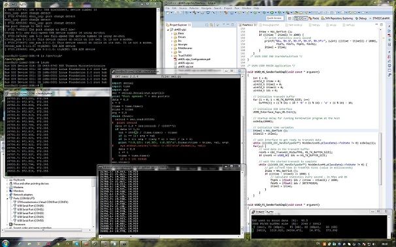This screenshot has height=247, width=396.
Task: Switch to SVN Repository Exploring perspective
Action: coord(337,18)
